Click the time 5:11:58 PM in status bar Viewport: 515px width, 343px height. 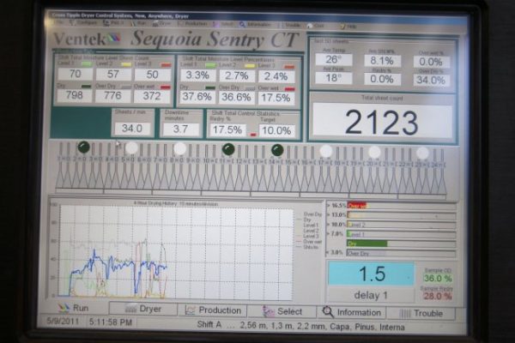[x=111, y=322]
